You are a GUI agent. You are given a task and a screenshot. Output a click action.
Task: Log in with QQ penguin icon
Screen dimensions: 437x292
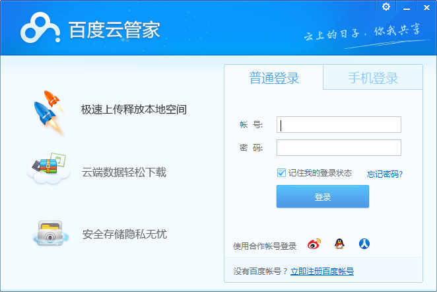(339, 244)
